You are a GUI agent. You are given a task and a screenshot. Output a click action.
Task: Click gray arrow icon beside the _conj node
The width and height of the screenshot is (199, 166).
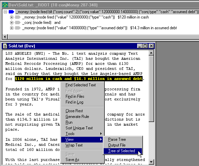(x=18, y=23)
